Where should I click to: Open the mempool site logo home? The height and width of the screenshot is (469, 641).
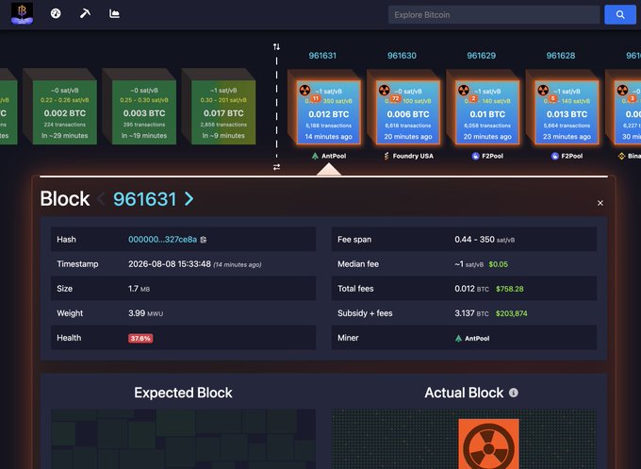point(22,13)
